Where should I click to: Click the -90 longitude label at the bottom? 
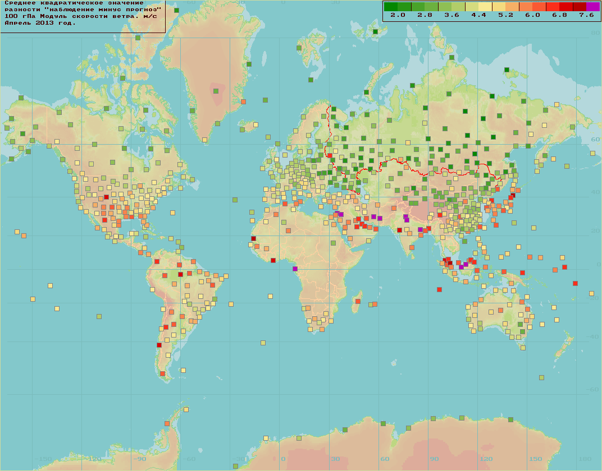click(140, 459)
